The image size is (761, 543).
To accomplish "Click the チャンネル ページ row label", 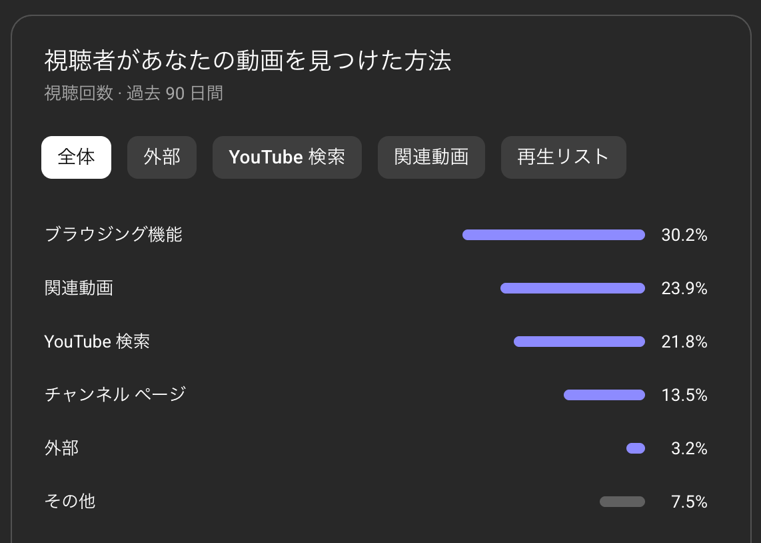I will (115, 394).
